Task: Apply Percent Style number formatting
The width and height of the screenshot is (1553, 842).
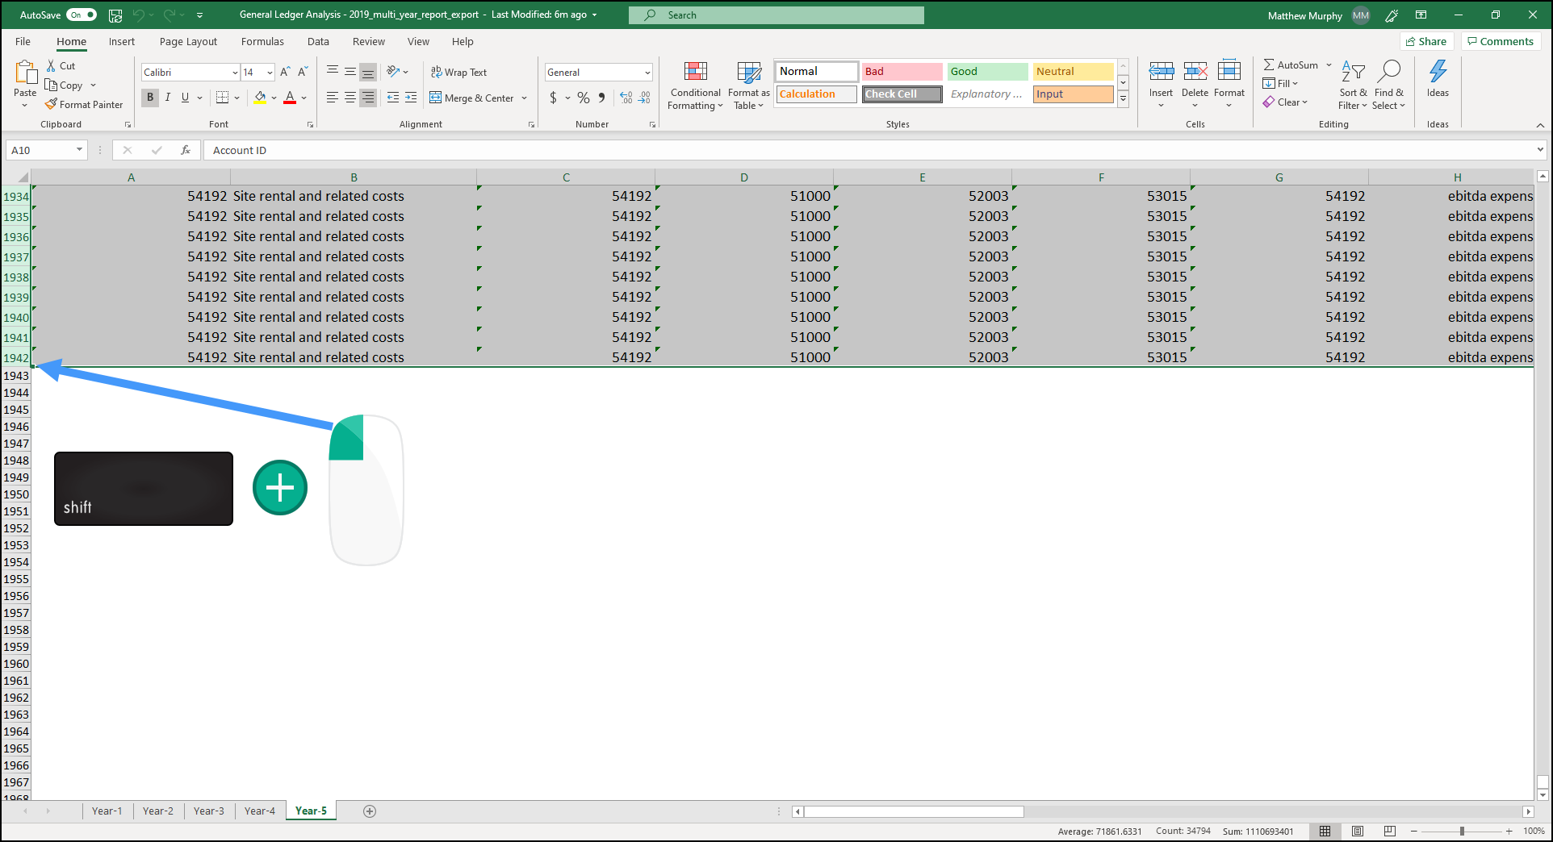Action: pyautogui.click(x=583, y=98)
